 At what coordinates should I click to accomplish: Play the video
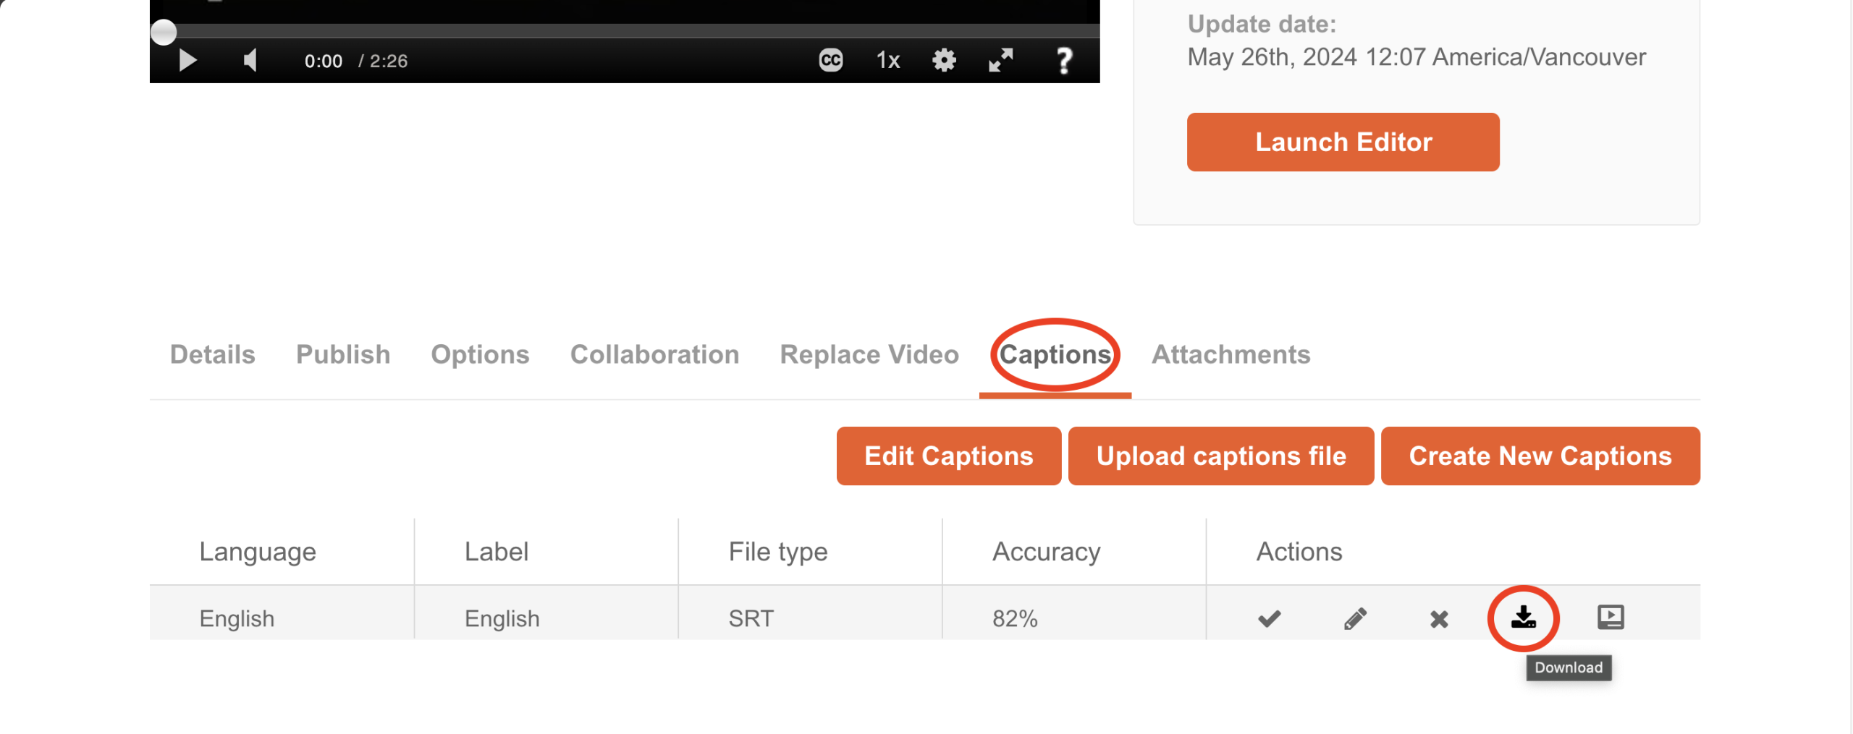187,61
